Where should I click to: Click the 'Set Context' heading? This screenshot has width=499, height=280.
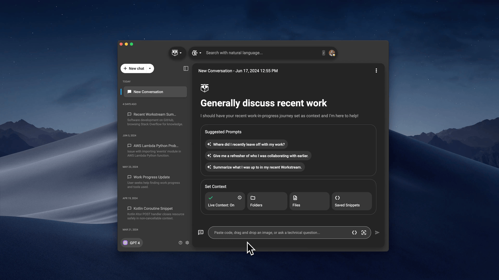point(215,187)
